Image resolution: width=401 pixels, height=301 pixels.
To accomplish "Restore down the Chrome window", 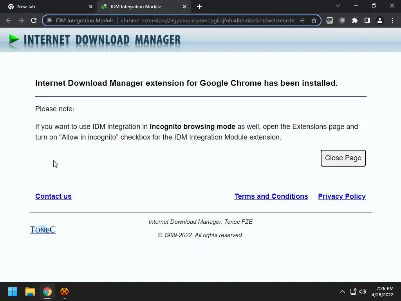I will [374, 5].
